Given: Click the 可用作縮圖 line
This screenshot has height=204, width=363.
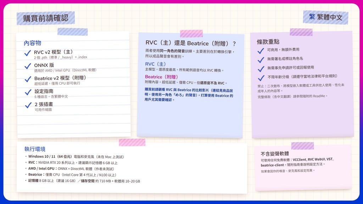Looking at the screenshot, I should tap(43, 110).
